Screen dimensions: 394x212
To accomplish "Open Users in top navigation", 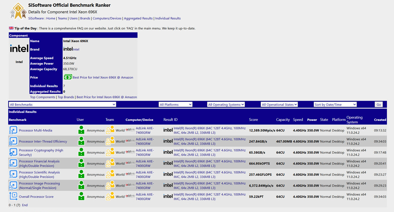I will tap(74, 18).
